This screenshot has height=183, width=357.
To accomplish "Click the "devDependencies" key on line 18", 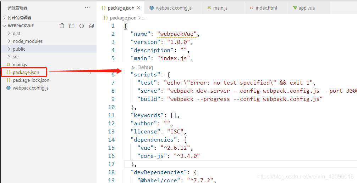I will click(159, 172).
